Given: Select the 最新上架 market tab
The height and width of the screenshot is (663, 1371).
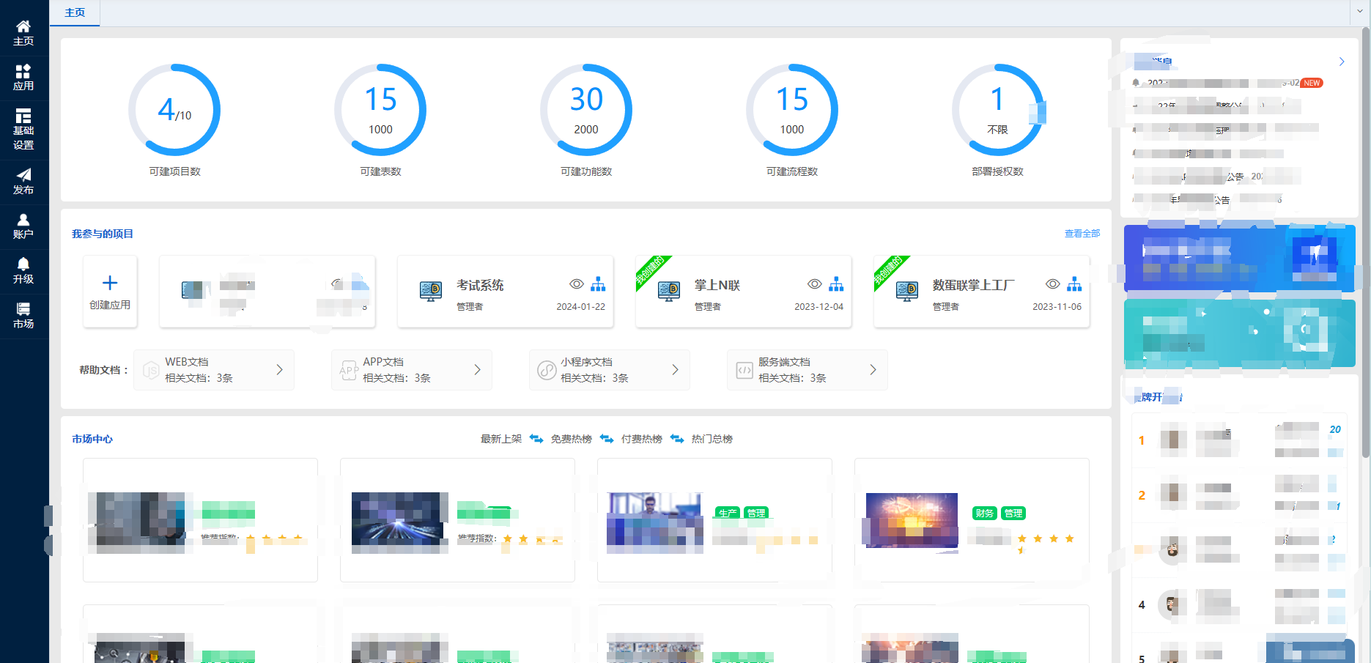Looking at the screenshot, I should pos(501,439).
